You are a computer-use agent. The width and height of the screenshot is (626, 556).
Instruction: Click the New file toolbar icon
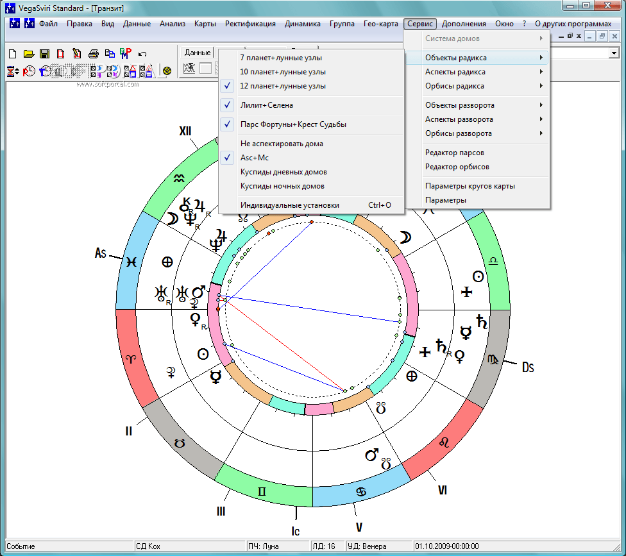pyautogui.click(x=12, y=53)
